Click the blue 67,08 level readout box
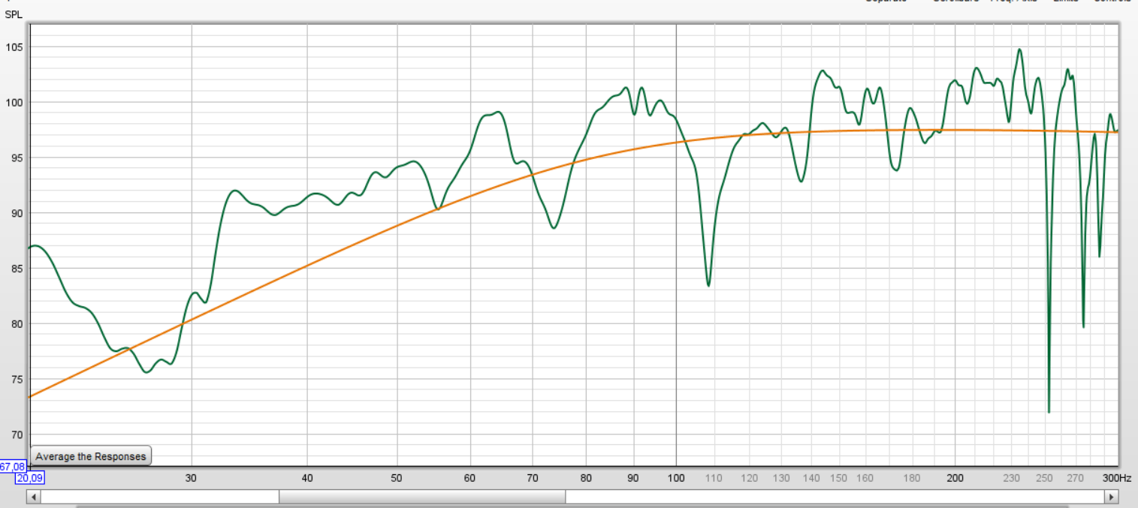 click(13, 467)
